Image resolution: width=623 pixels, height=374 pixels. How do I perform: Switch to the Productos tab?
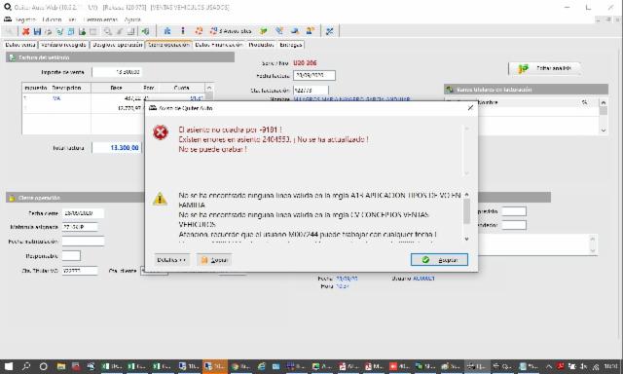[x=261, y=45]
